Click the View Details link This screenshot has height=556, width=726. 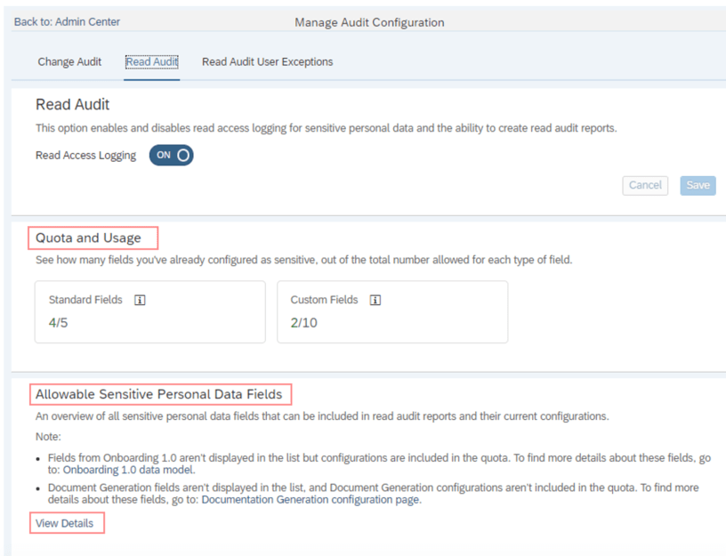click(x=65, y=523)
